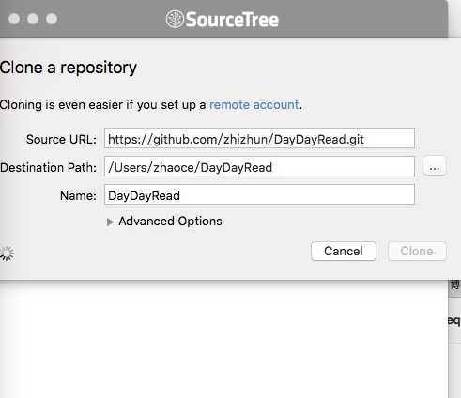Click the Cancel button
Viewport: 461px width, 398px height.
[344, 251]
